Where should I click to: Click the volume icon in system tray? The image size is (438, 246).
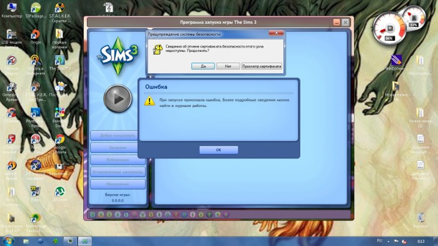click(404, 241)
